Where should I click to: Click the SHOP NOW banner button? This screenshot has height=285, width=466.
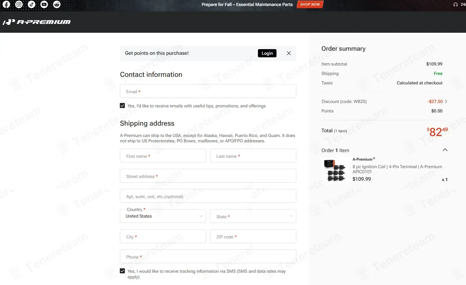click(x=310, y=4)
